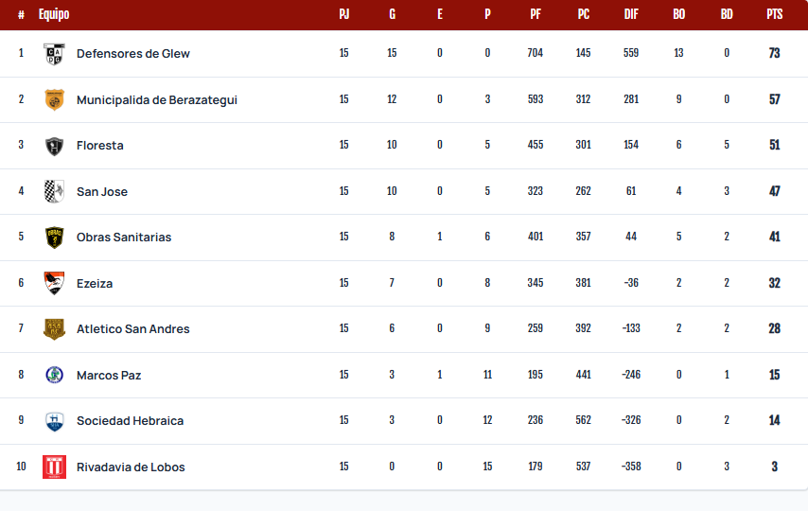Click the Obras Sanitarias black and yellow crest

point(54,238)
